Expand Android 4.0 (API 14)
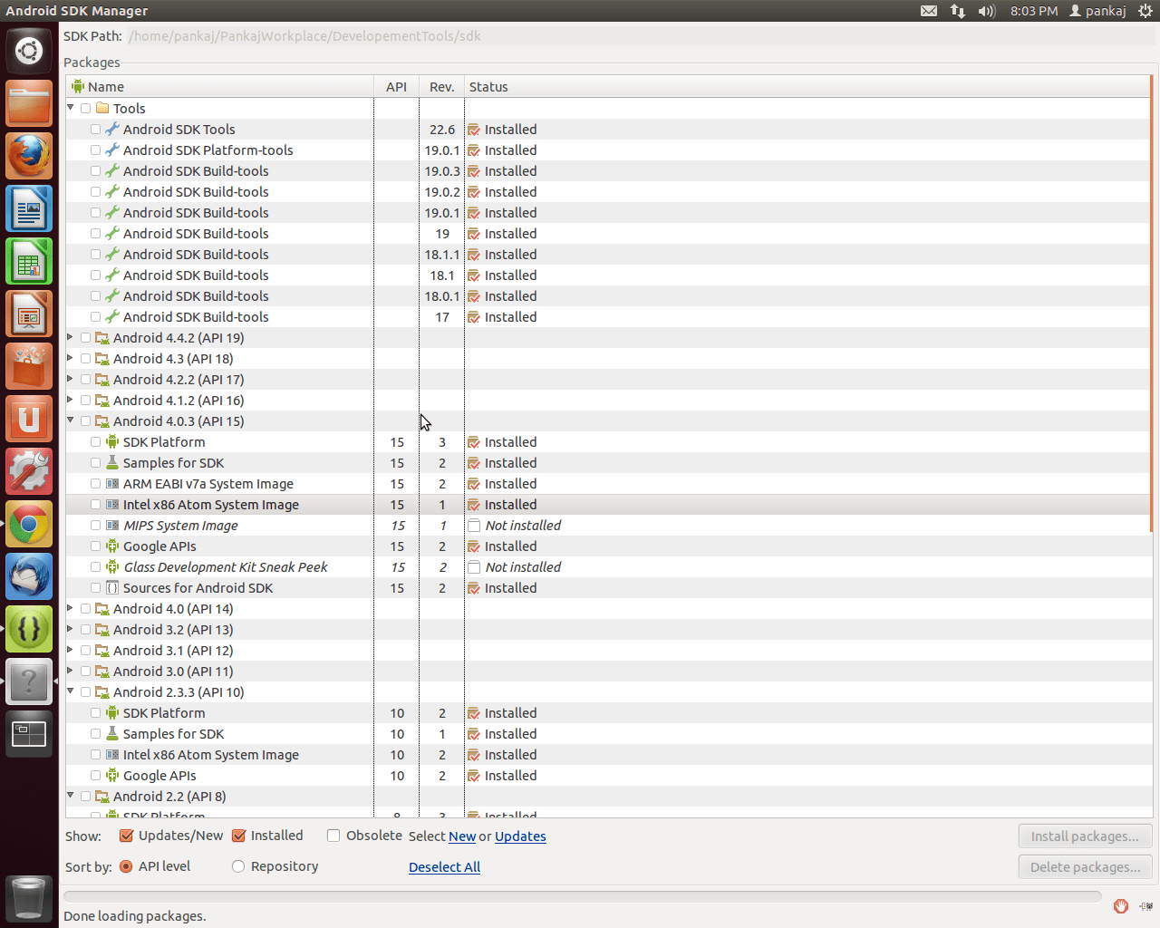This screenshot has width=1160, height=928. (70, 607)
